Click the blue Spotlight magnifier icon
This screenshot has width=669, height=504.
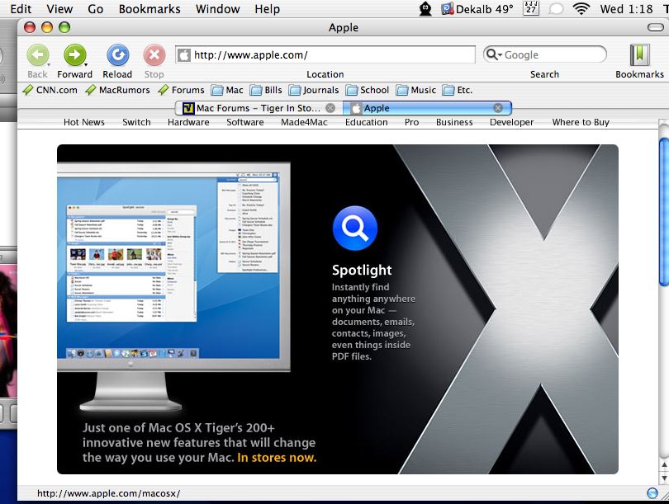(355, 228)
